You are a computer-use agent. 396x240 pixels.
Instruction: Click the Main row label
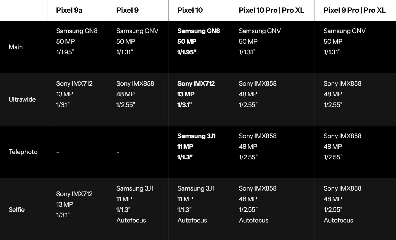16,47
